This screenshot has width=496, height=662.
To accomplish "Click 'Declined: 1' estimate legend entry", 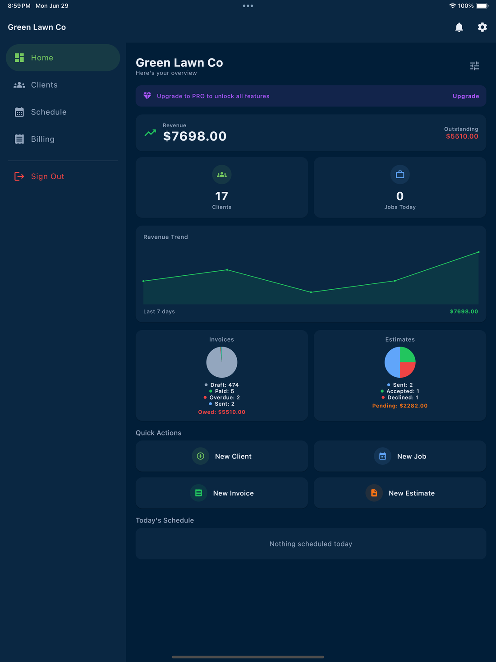I will tap(400, 398).
